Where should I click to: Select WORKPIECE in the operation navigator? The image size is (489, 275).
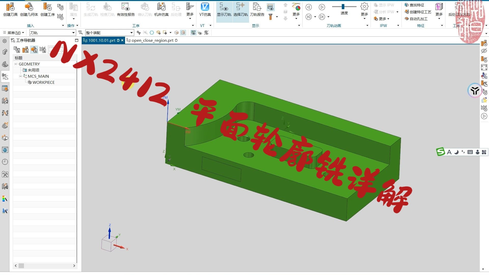[43, 82]
